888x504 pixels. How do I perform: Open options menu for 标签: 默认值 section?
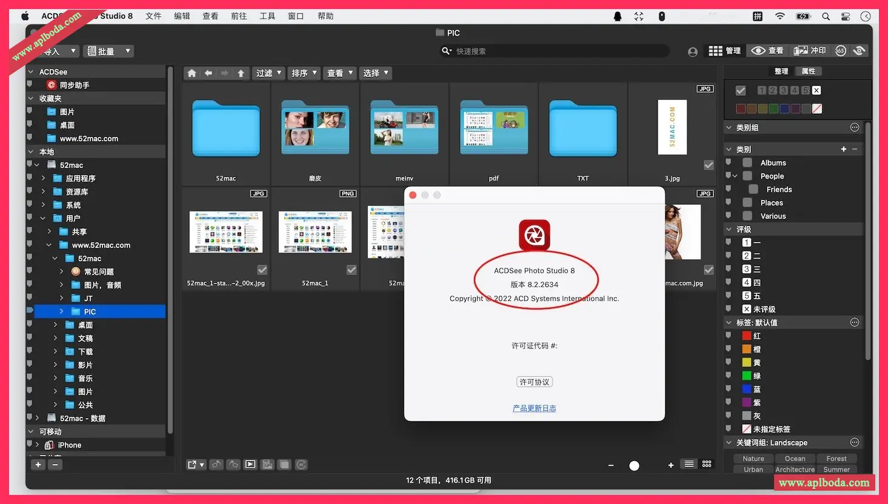pos(855,322)
